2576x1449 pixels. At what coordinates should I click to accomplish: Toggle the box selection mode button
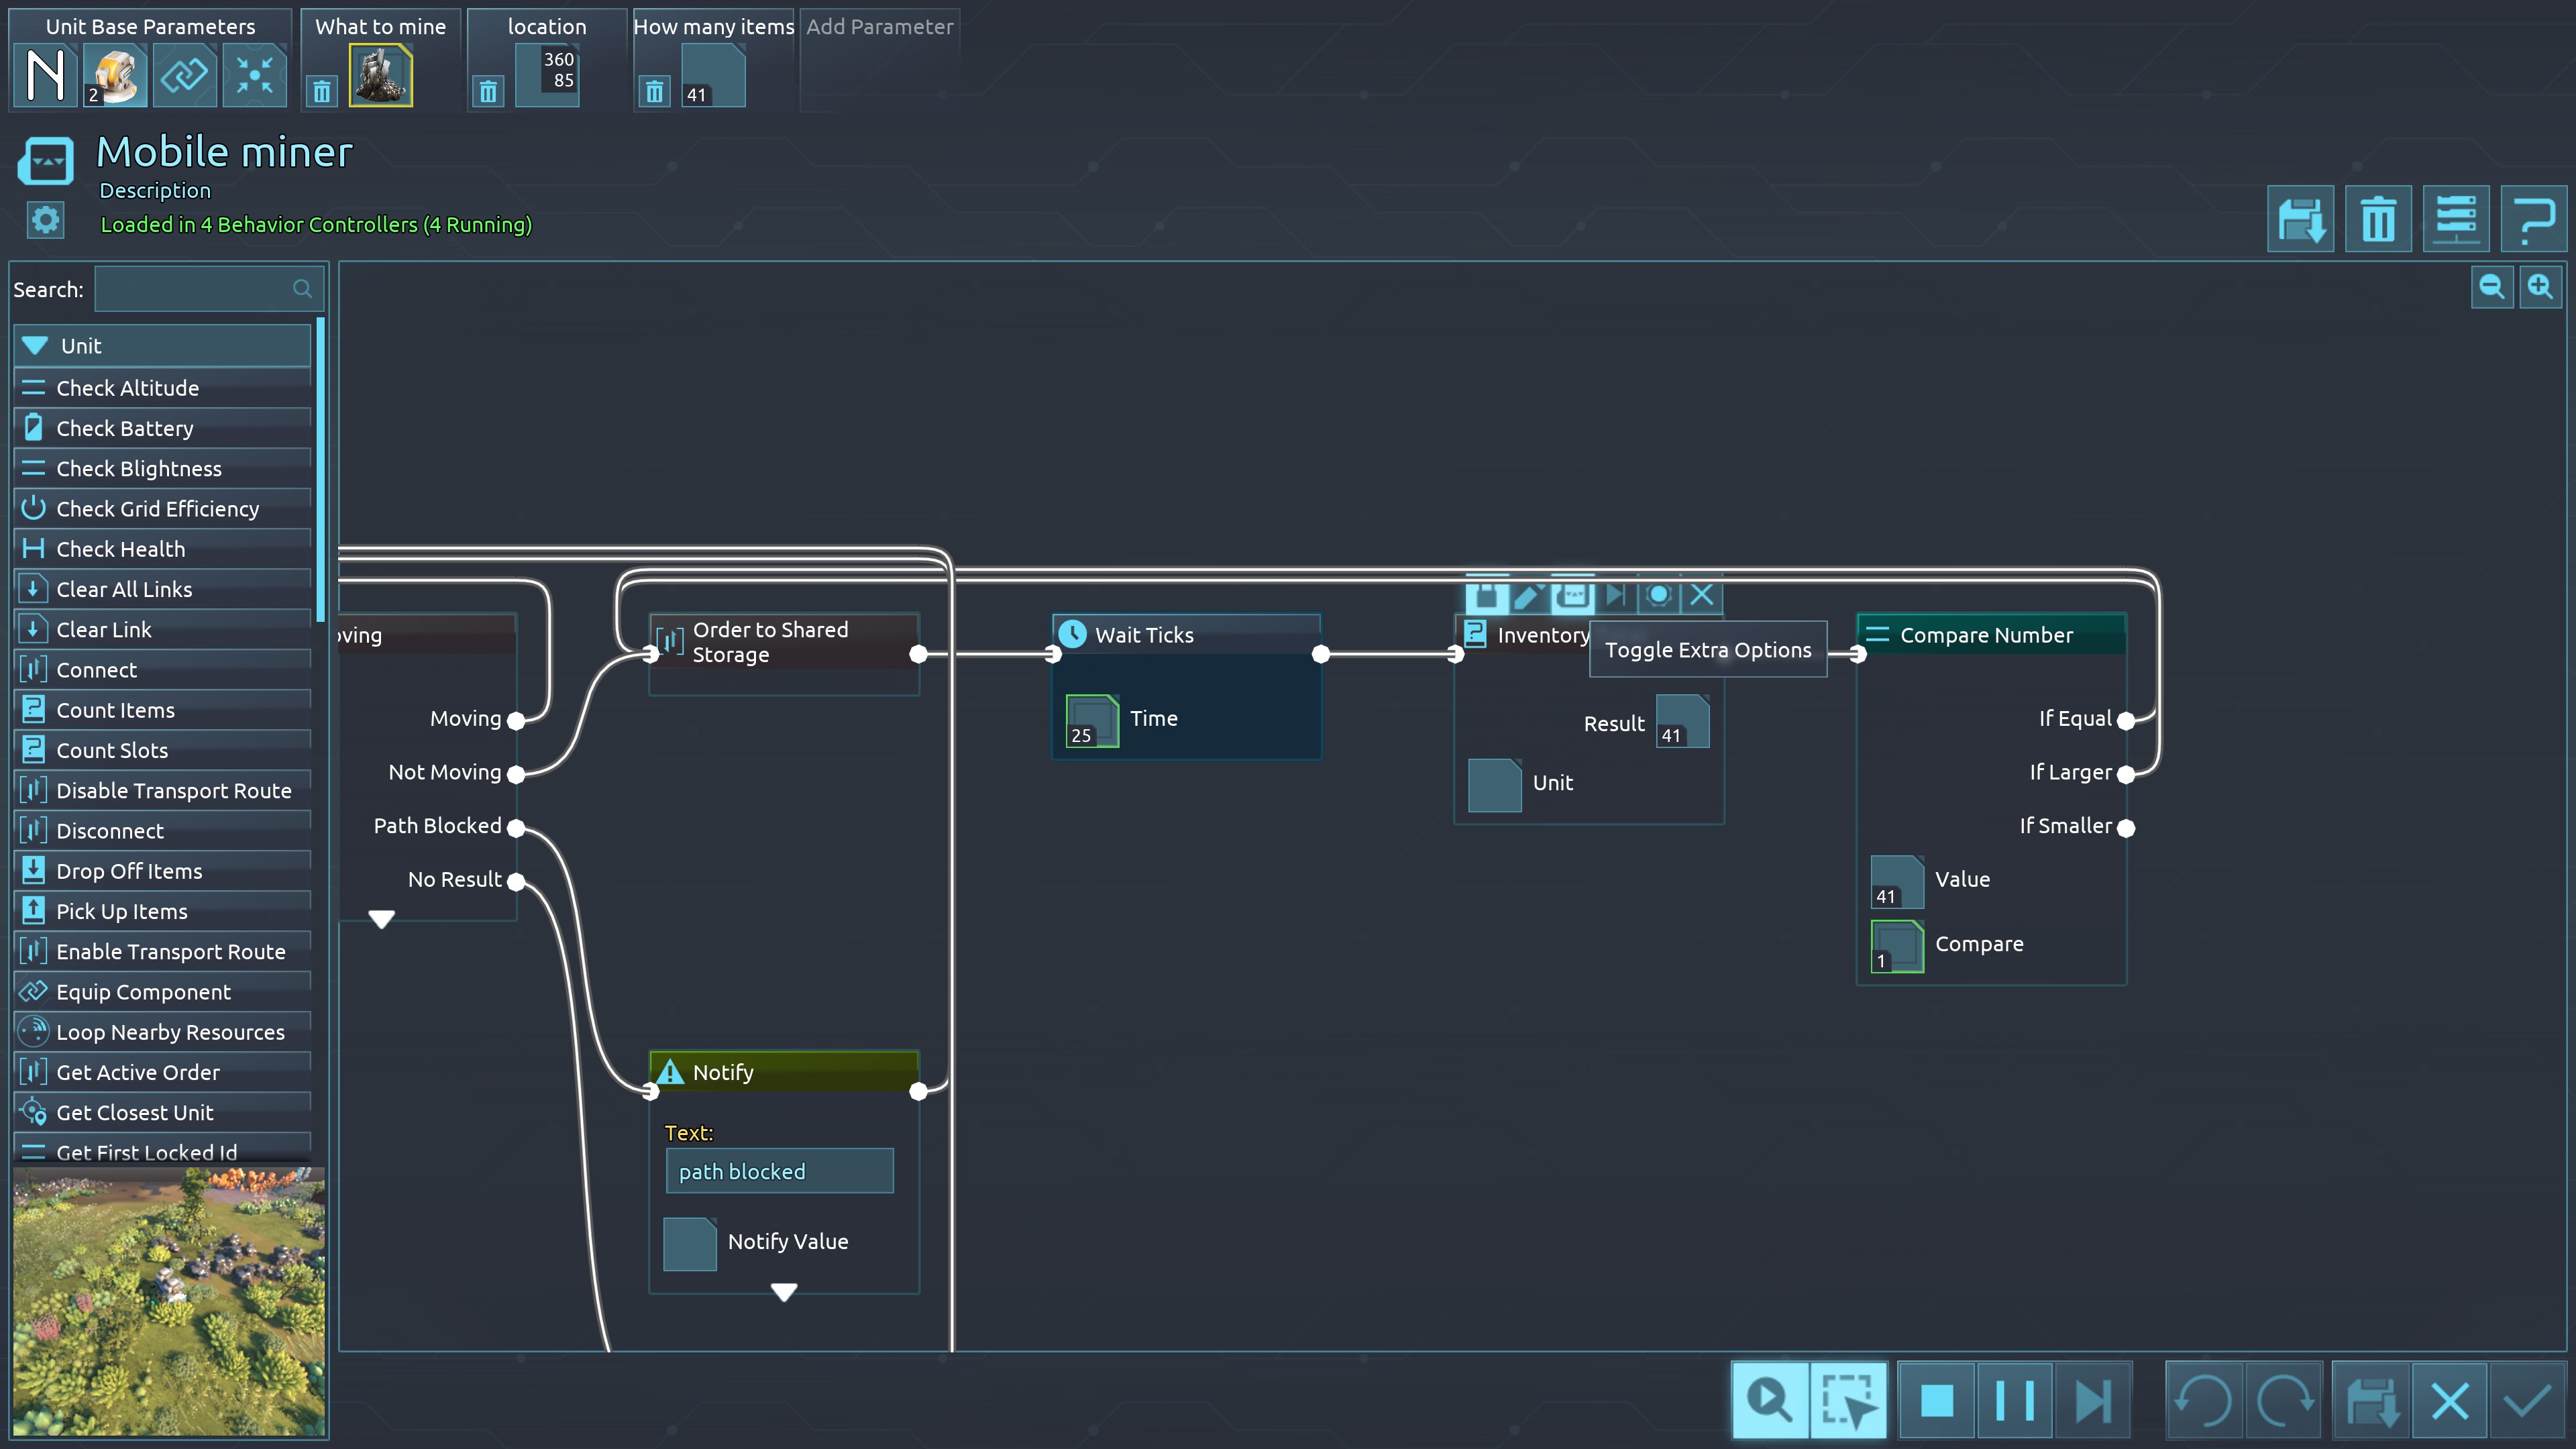[1847, 1400]
